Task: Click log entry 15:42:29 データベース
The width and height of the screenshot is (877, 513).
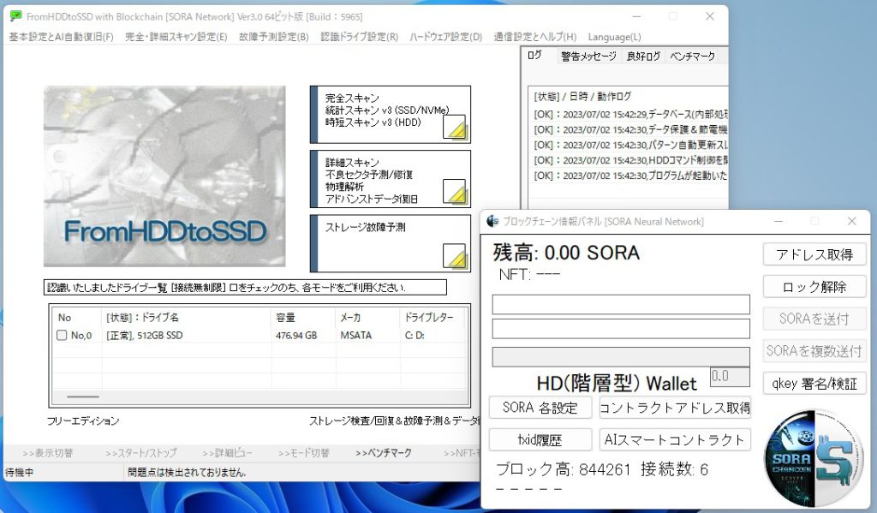Action: [x=631, y=114]
